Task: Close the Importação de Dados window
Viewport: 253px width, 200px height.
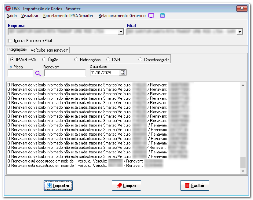Action: click(242, 8)
